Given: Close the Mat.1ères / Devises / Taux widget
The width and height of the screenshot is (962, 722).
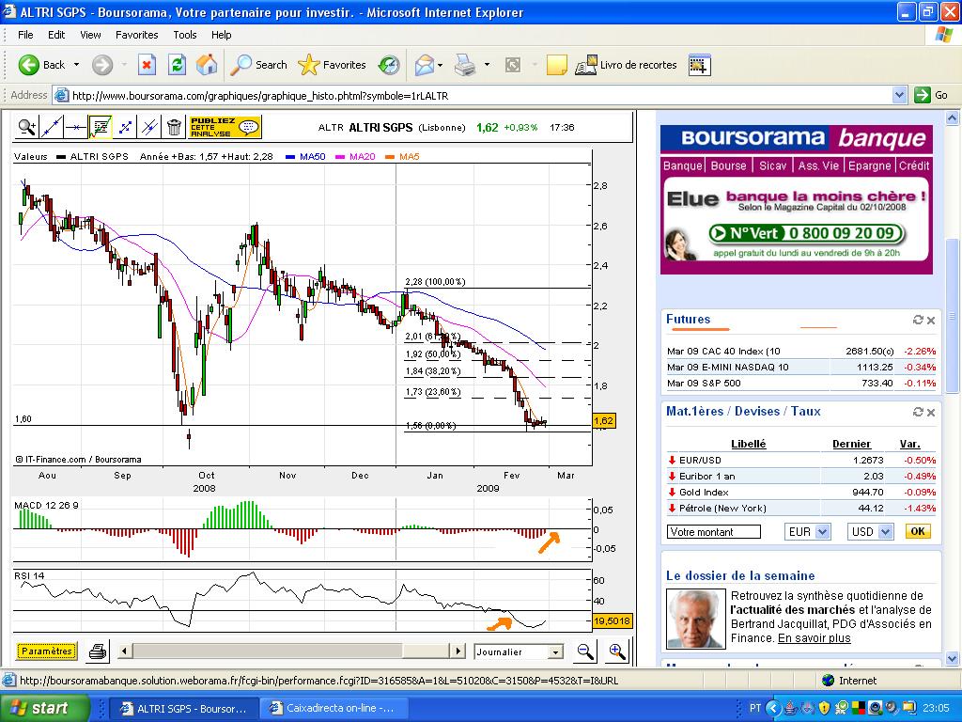Looking at the screenshot, I should [931, 412].
